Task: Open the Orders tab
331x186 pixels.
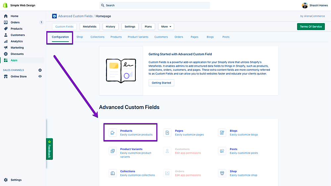Action: [x=179, y=37]
